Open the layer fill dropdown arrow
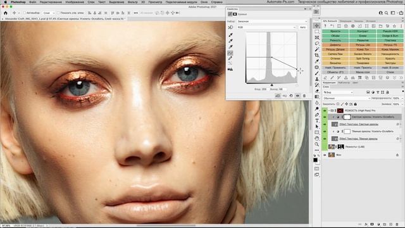This screenshot has height=228, width=405. coord(402,104)
